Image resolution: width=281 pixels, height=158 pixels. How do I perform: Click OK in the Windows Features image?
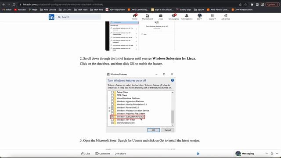[x=154, y=130]
